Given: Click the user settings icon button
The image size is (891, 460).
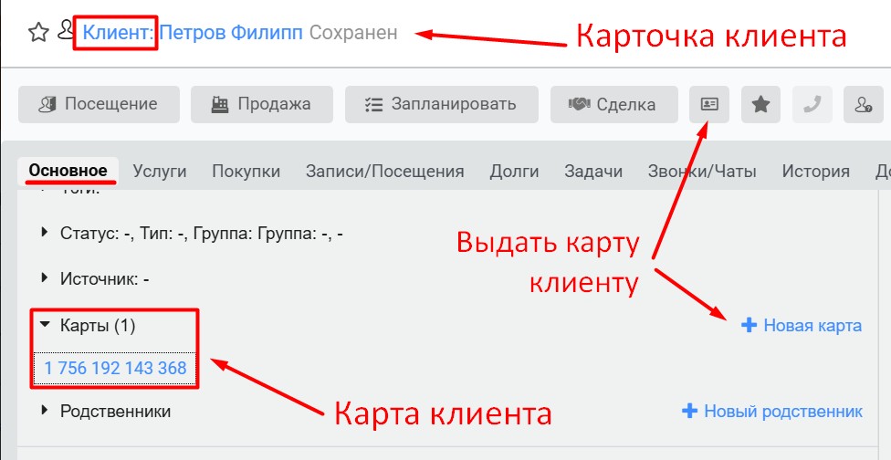Looking at the screenshot, I should 864,104.
